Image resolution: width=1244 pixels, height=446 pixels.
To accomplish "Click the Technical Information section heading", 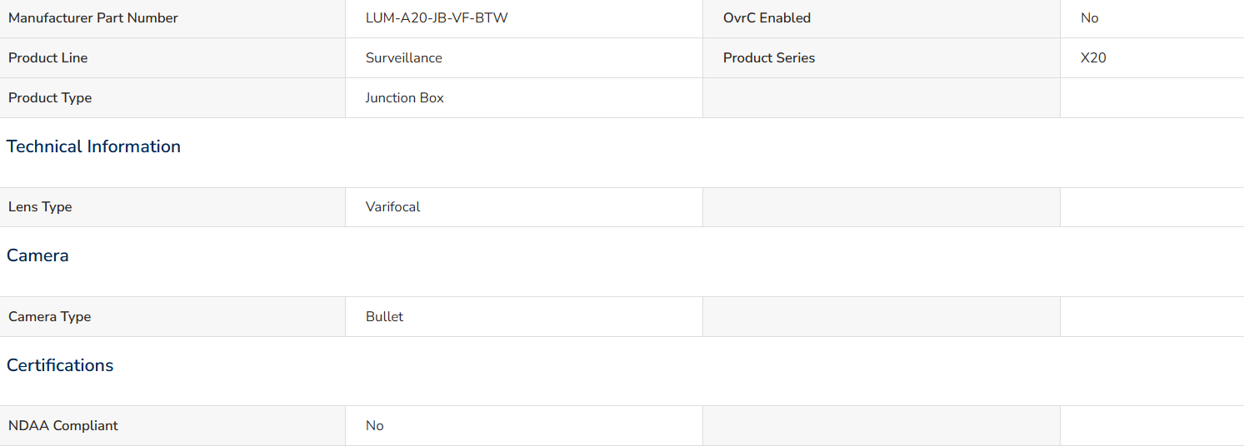I will 93,146.
